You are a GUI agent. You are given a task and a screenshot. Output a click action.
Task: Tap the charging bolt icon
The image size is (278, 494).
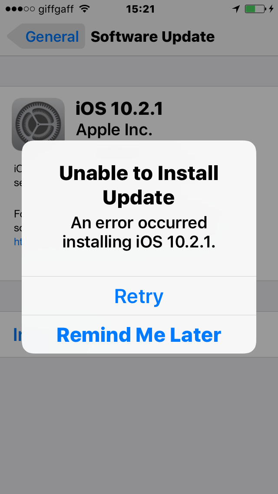pyautogui.click(x=271, y=9)
